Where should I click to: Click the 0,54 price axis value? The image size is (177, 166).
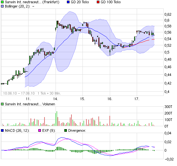click(168, 39)
